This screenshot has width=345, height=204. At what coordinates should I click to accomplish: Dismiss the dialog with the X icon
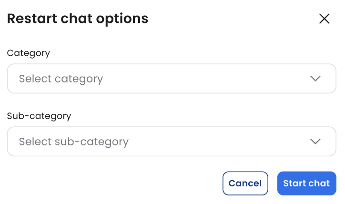(x=324, y=19)
